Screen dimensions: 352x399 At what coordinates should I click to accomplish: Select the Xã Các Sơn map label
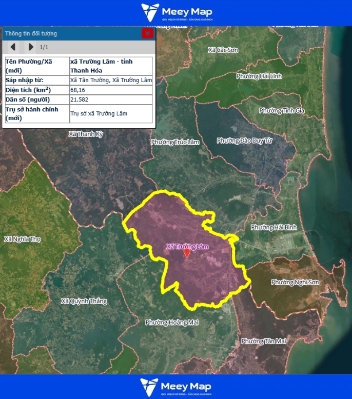224,50
